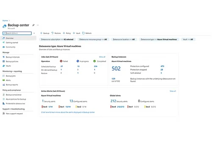Screen dimensions: 212x159
Task: Click the Sev1 13/14 alert count
Action: pos(68,107)
